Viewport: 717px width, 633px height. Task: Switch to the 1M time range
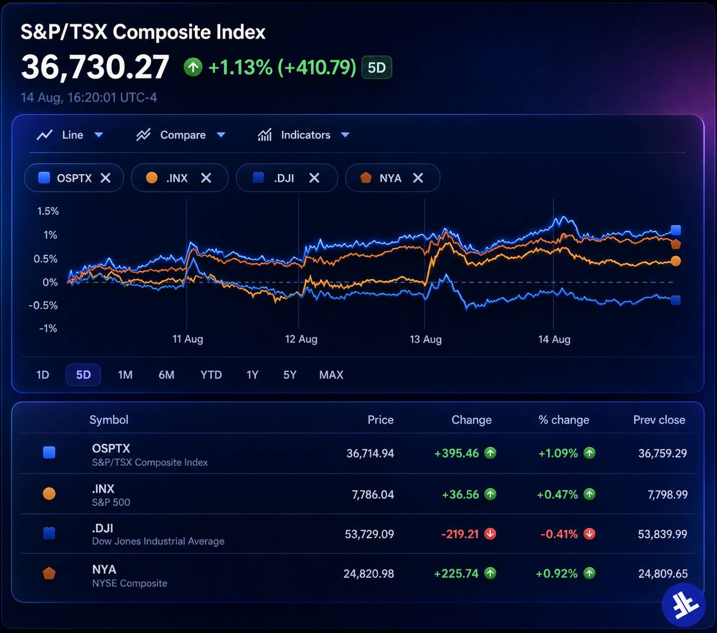(x=125, y=375)
